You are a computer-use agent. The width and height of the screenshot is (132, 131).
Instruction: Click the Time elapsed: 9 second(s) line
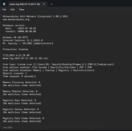[x=19, y=76]
